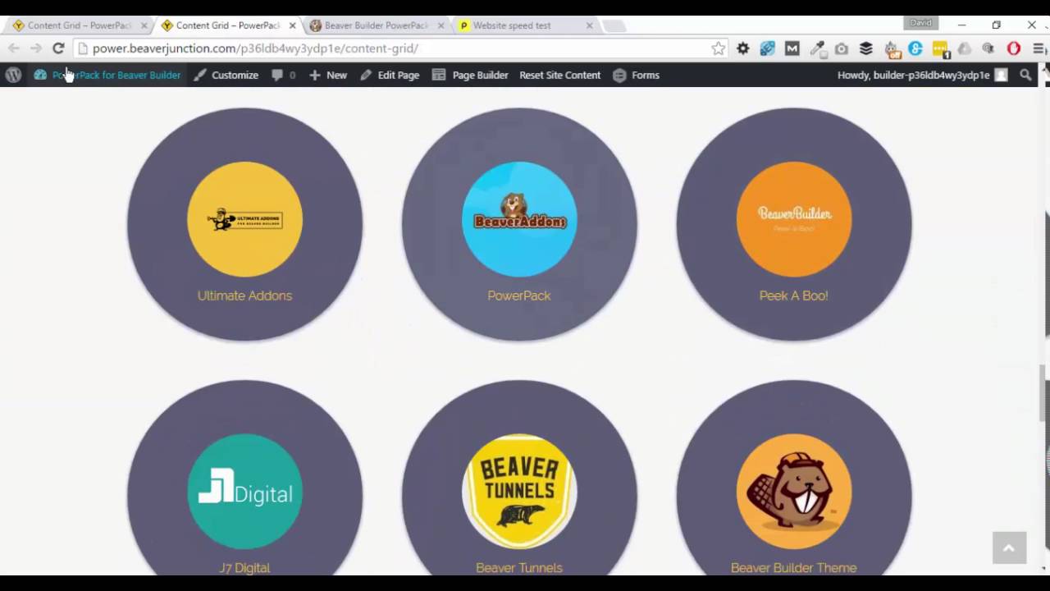Click the J7 Digital title link
The height and width of the screenshot is (591, 1050).
pos(244,568)
